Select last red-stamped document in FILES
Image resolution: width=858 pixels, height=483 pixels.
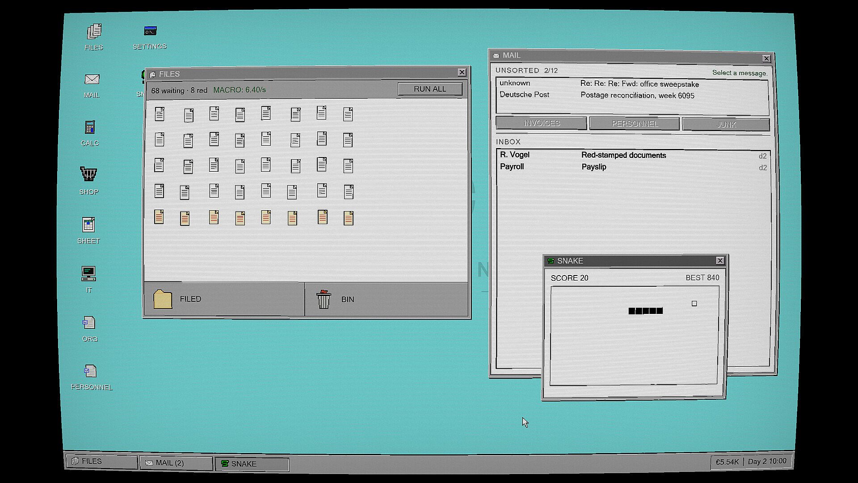(x=349, y=218)
